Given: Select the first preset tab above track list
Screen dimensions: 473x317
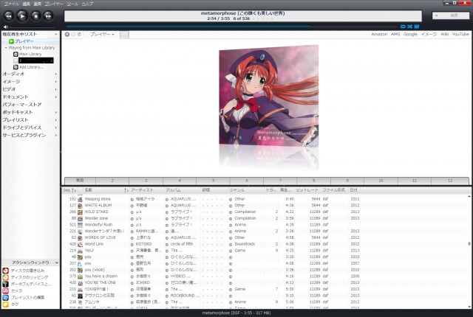Looking at the screenshot, I should coord(80,181).
